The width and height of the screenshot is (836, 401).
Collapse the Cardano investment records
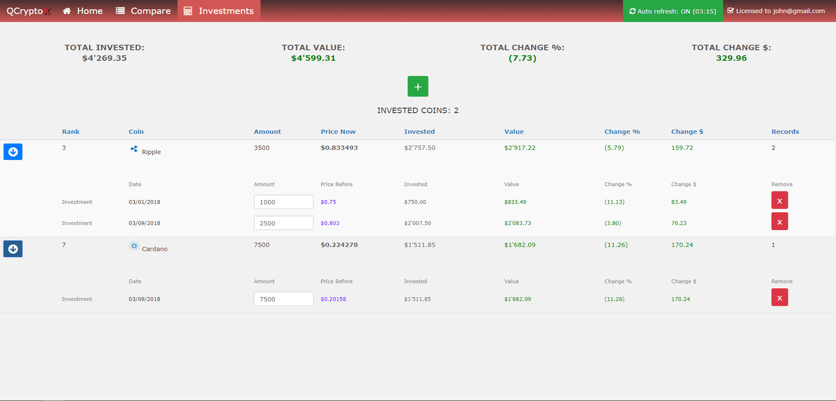[13, 249]
